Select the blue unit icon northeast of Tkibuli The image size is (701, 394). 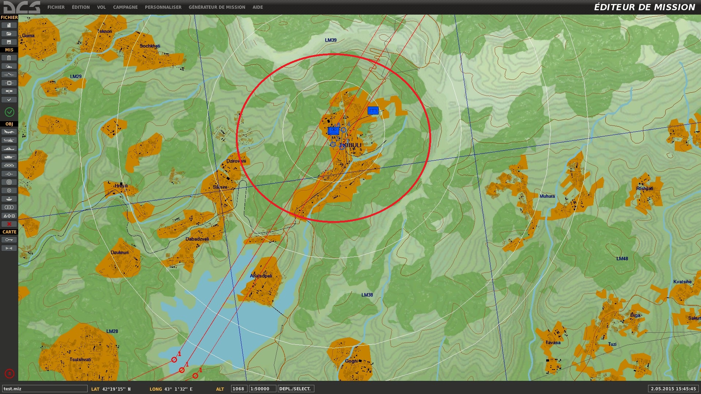point(373,111)
